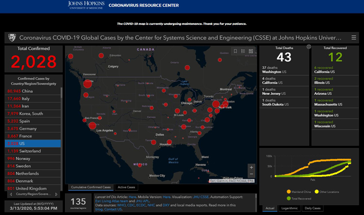Click the 37 deaths Washington US entry
Image resolution: width=364 pixels, height=215 pixels.
click(284, 70)
